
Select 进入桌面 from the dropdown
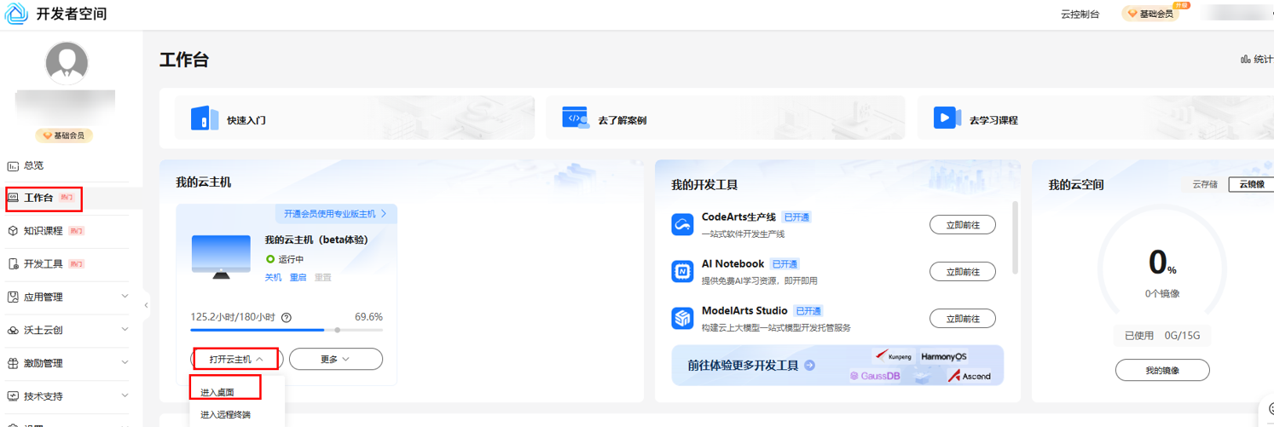(x=217, y=393)
